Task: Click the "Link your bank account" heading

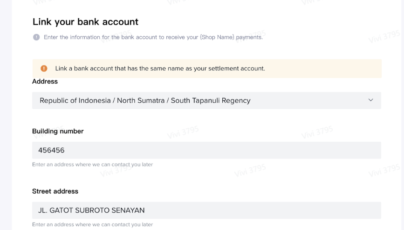Action: click(85, 22)
